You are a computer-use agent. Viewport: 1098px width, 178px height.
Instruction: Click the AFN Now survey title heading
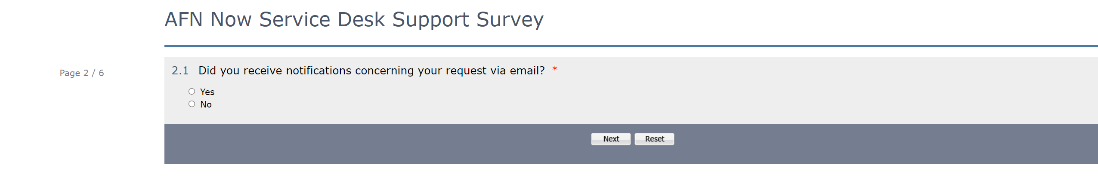[354, 20]
